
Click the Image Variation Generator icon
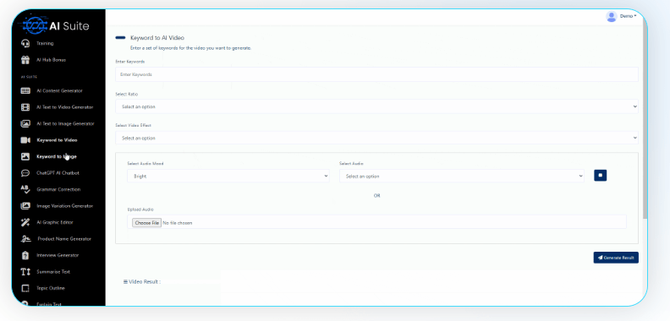pyautogui.click(x=25, y=206)
